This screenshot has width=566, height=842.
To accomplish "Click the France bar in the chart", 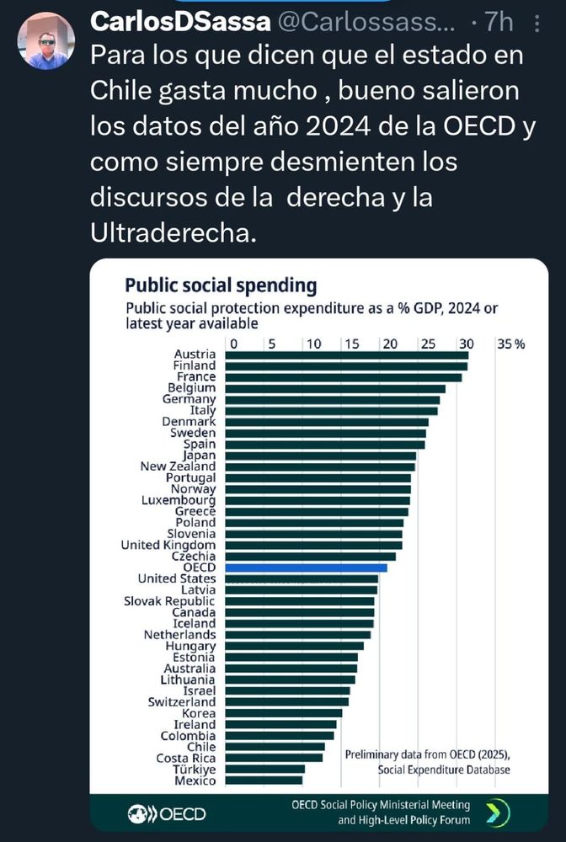I will pos(344,377).
